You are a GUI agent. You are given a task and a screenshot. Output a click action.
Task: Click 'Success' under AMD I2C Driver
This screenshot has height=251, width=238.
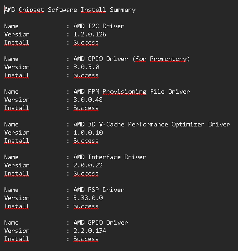pyautogui.click(x=86, y=43)
